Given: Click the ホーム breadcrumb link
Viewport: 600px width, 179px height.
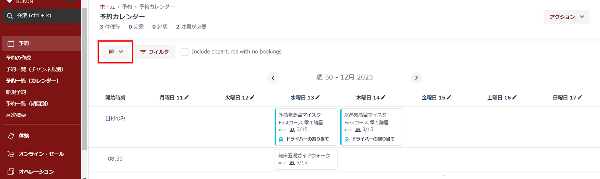Looking at the screenshot, I should tap(107, 7).
